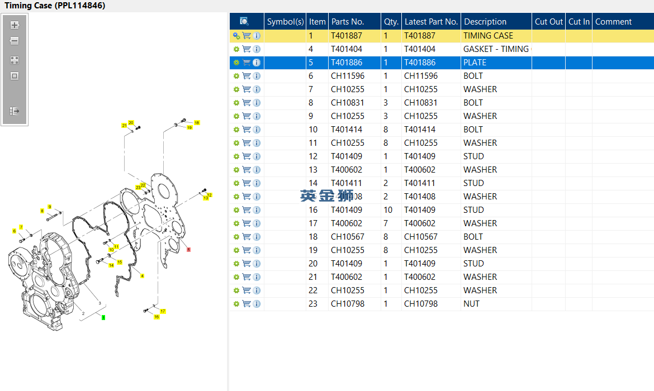Open info icon for PLATE row

pyautogui.click(x=257, y=63)
